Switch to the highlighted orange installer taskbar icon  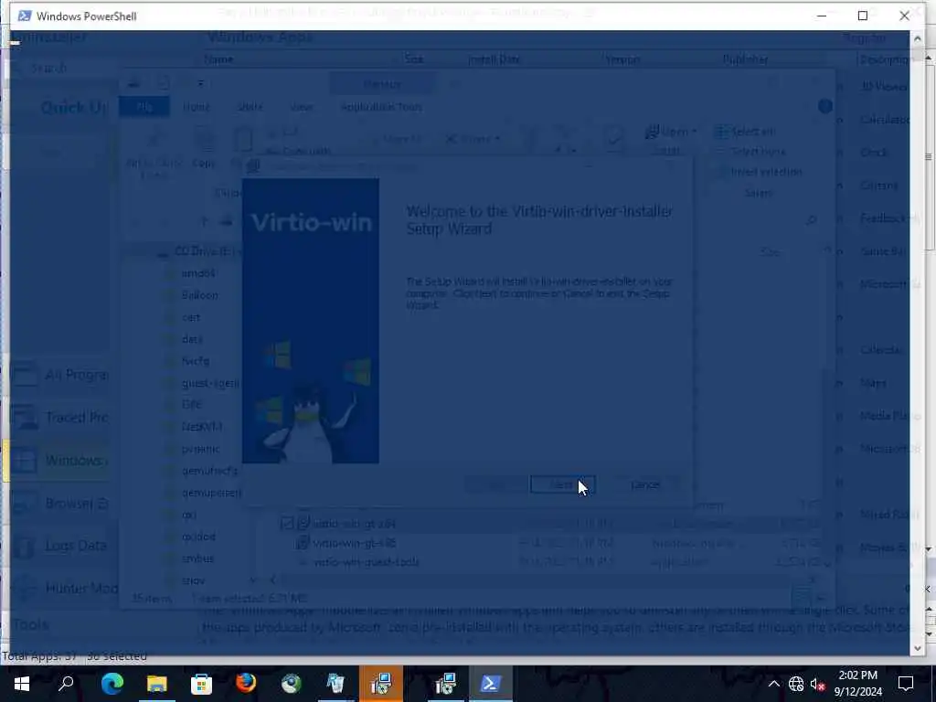(381, 684)
